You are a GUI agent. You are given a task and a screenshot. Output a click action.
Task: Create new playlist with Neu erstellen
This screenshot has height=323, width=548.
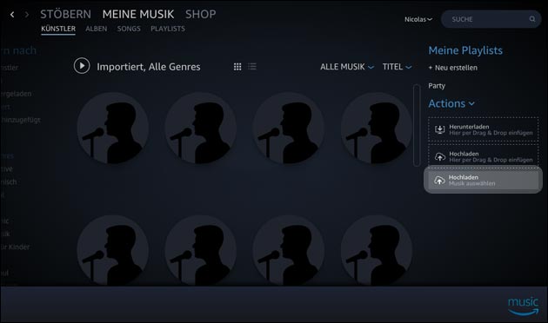[x=452, y=68]
